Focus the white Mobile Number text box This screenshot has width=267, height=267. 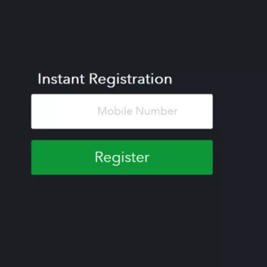[x=122, y=111]
